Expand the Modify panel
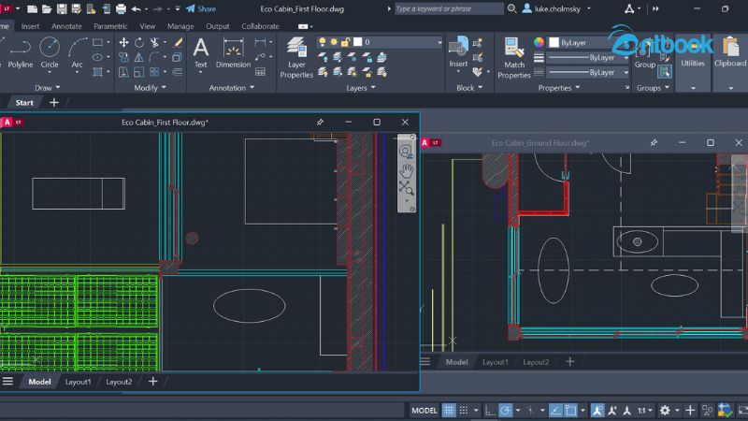 (150, 88)
